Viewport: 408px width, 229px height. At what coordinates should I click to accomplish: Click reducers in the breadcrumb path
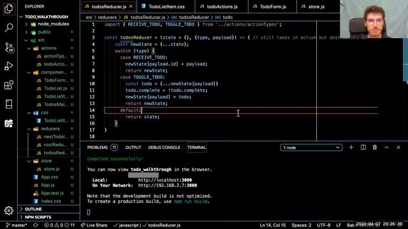click(107, 17)
